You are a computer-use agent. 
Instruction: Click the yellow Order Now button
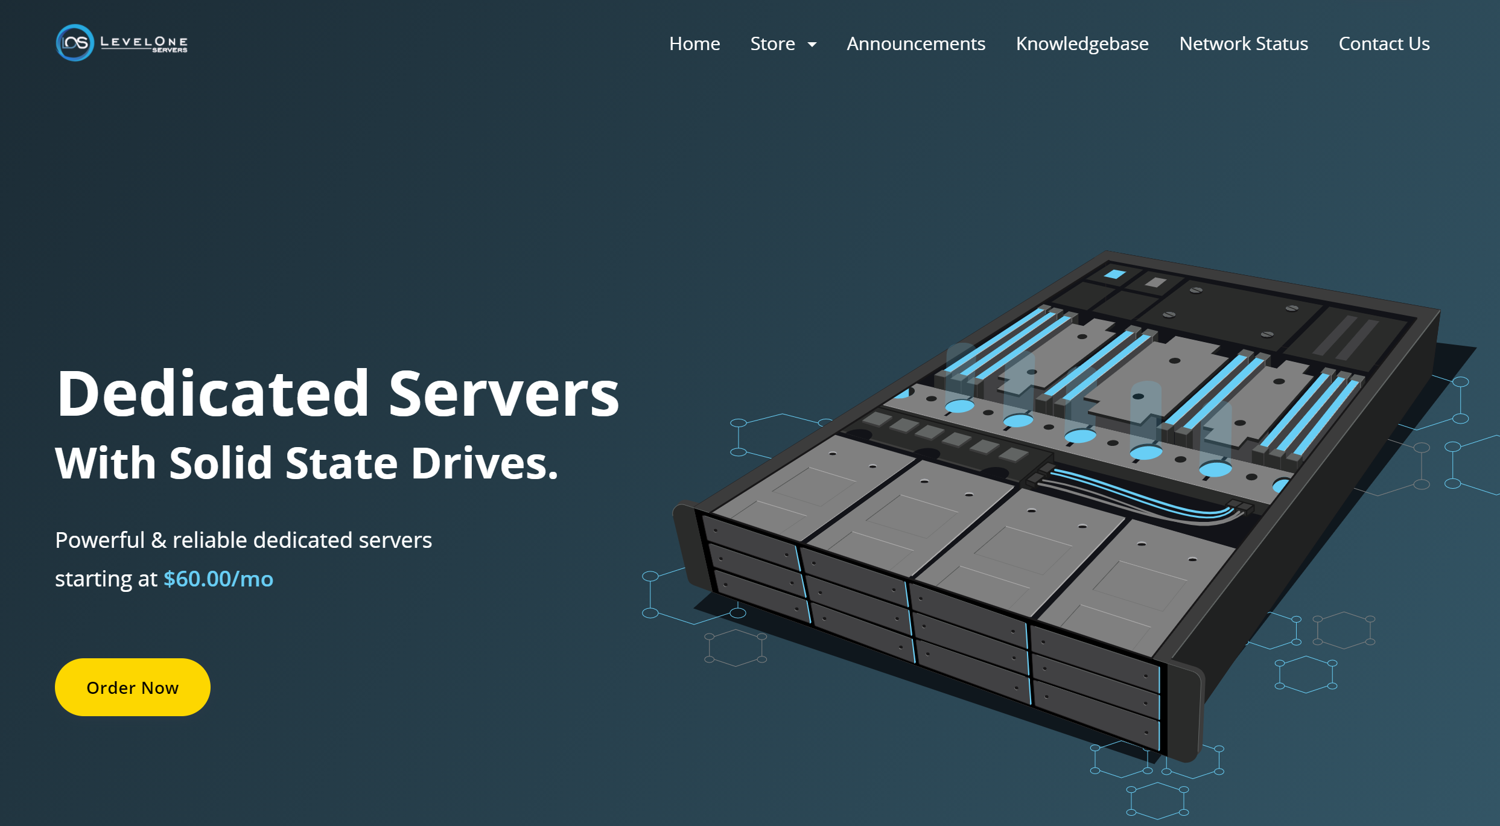tap(132, 687)
